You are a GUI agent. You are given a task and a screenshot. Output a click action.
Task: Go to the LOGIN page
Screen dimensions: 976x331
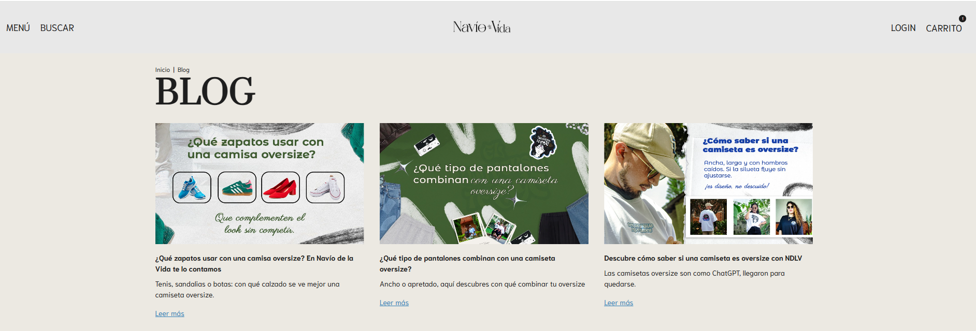coord(903,28)
